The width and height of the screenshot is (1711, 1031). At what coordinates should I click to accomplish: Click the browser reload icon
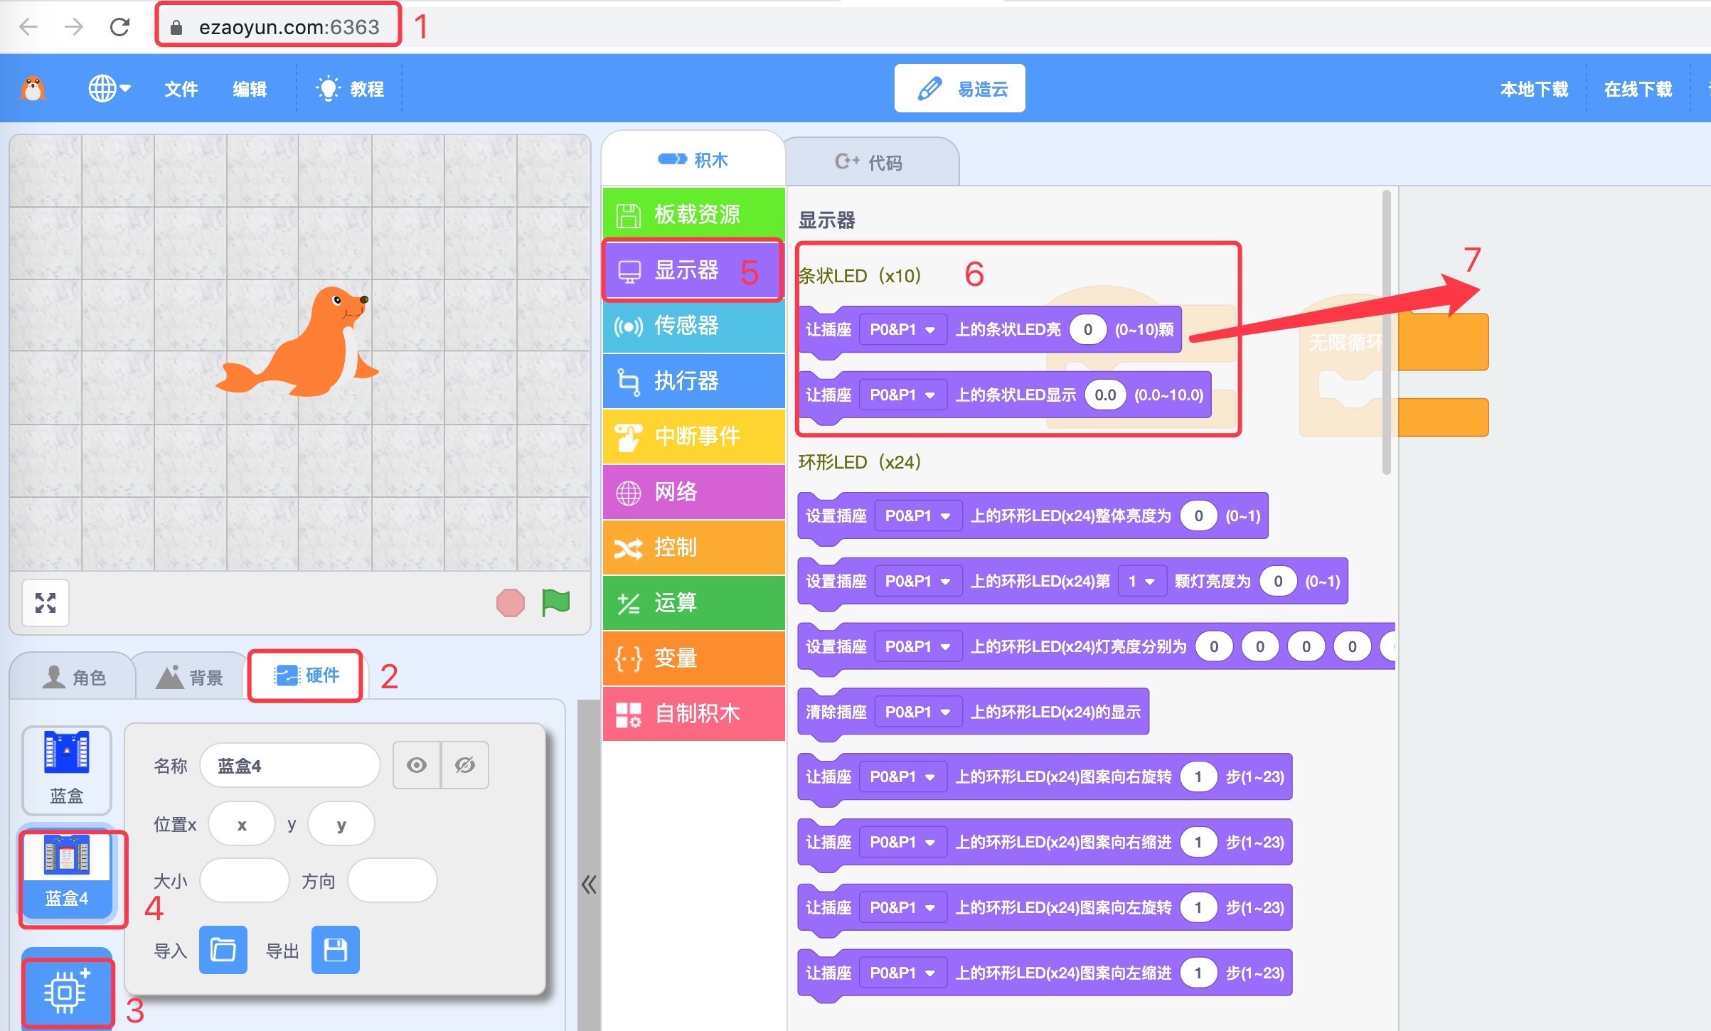click(119, 27)
